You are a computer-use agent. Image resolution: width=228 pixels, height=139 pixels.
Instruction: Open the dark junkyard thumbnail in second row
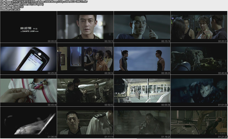(x=199, y=59)
